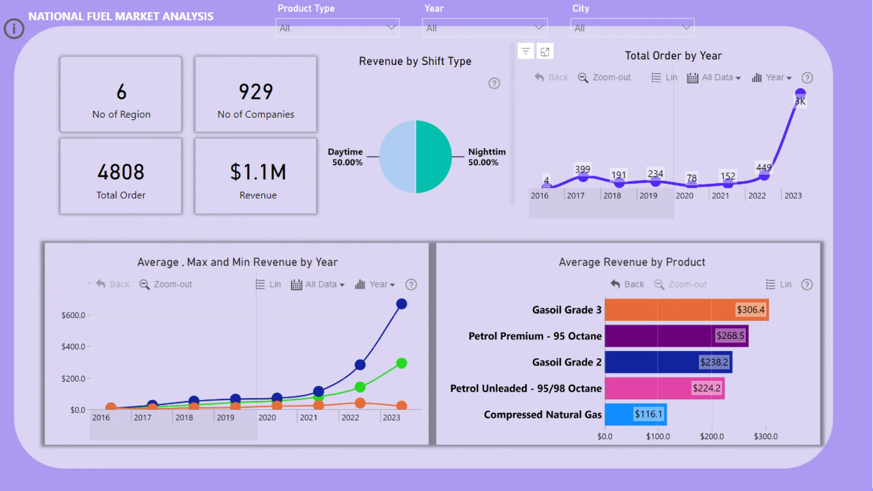Click Back in Average Max Min Revenue chart
Image resolution: width=873 pixels, height=491 pixels.
(x=113, y=284)
